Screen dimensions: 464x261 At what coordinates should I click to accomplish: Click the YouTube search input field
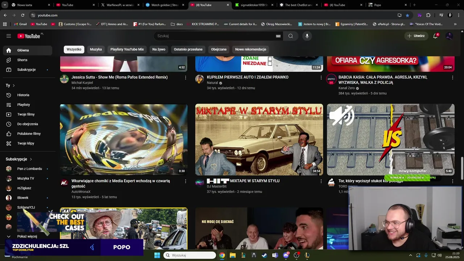216,36
